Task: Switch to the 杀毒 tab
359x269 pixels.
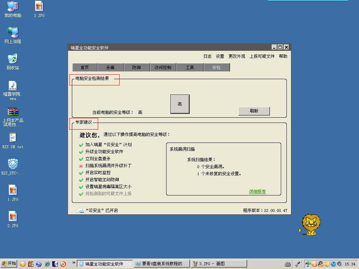Action: point(110,68)
